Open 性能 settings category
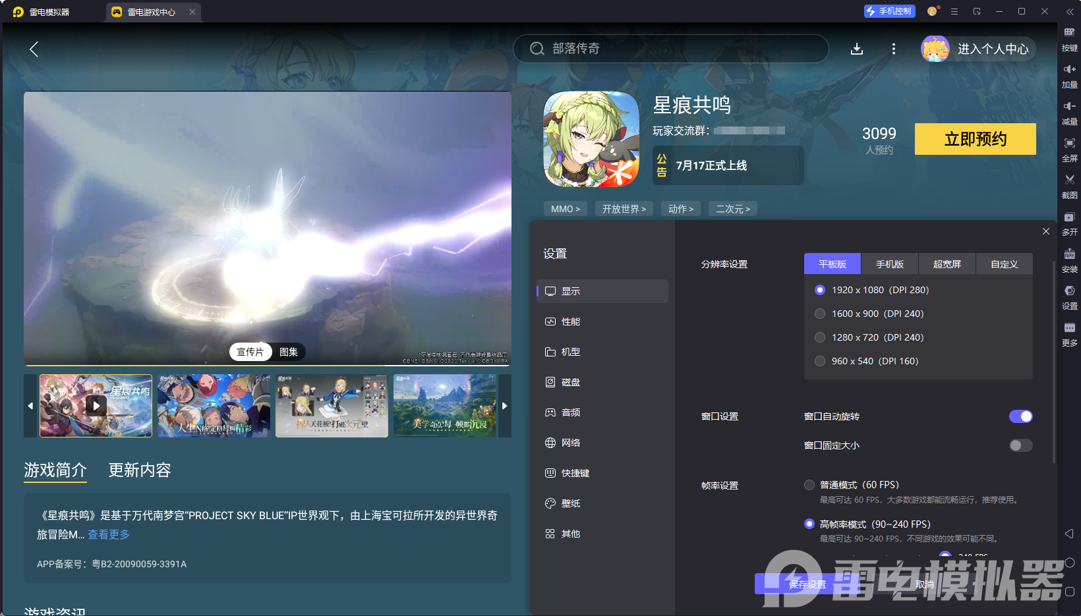 (602, 322)
